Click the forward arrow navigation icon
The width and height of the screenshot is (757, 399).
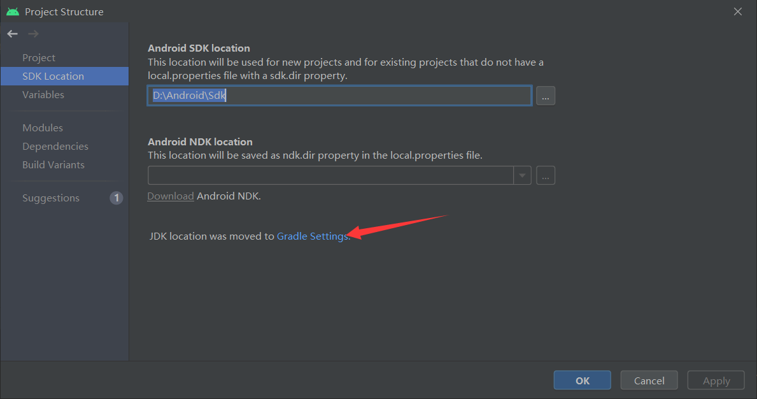33,34
